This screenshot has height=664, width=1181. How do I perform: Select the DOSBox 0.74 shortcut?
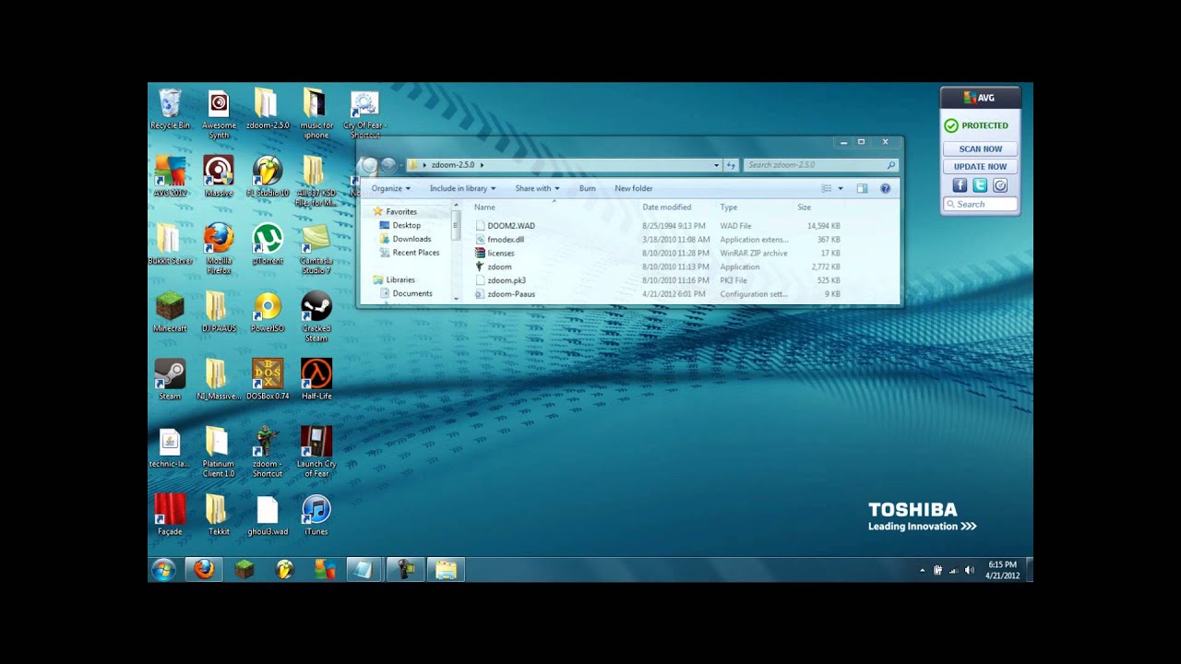pos(268,380)
